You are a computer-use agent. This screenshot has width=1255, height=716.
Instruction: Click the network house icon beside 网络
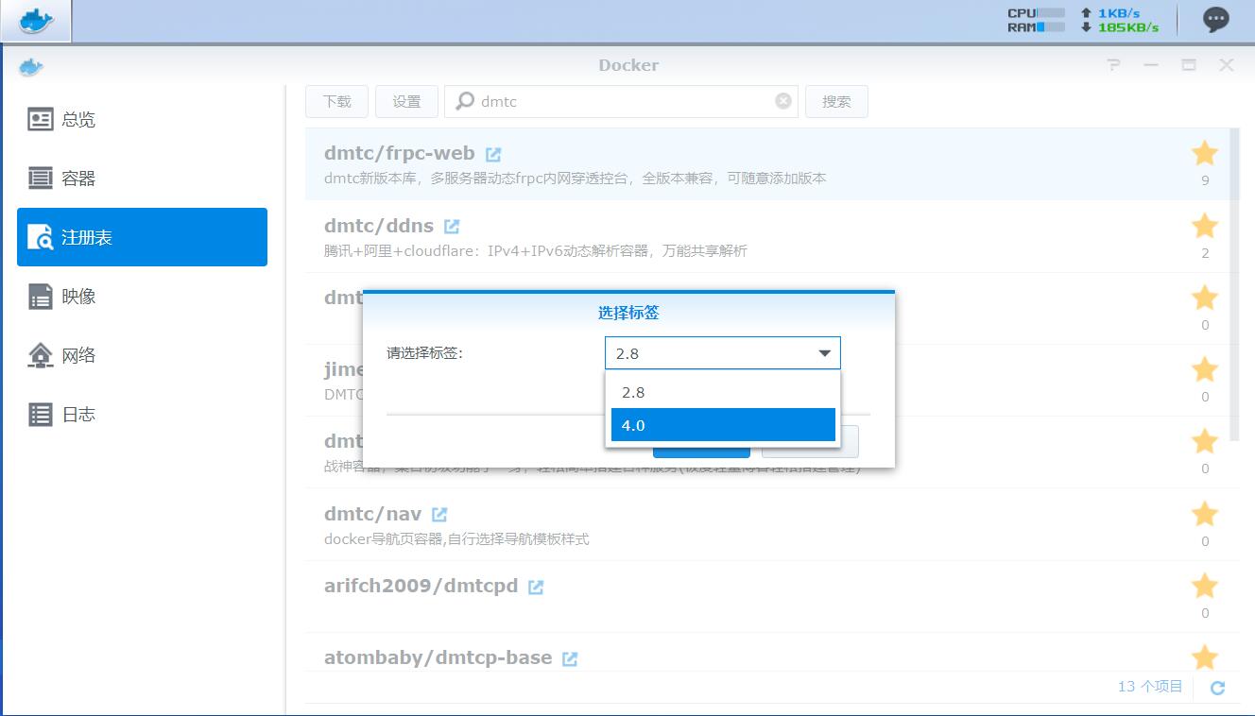tap(41, 355)
